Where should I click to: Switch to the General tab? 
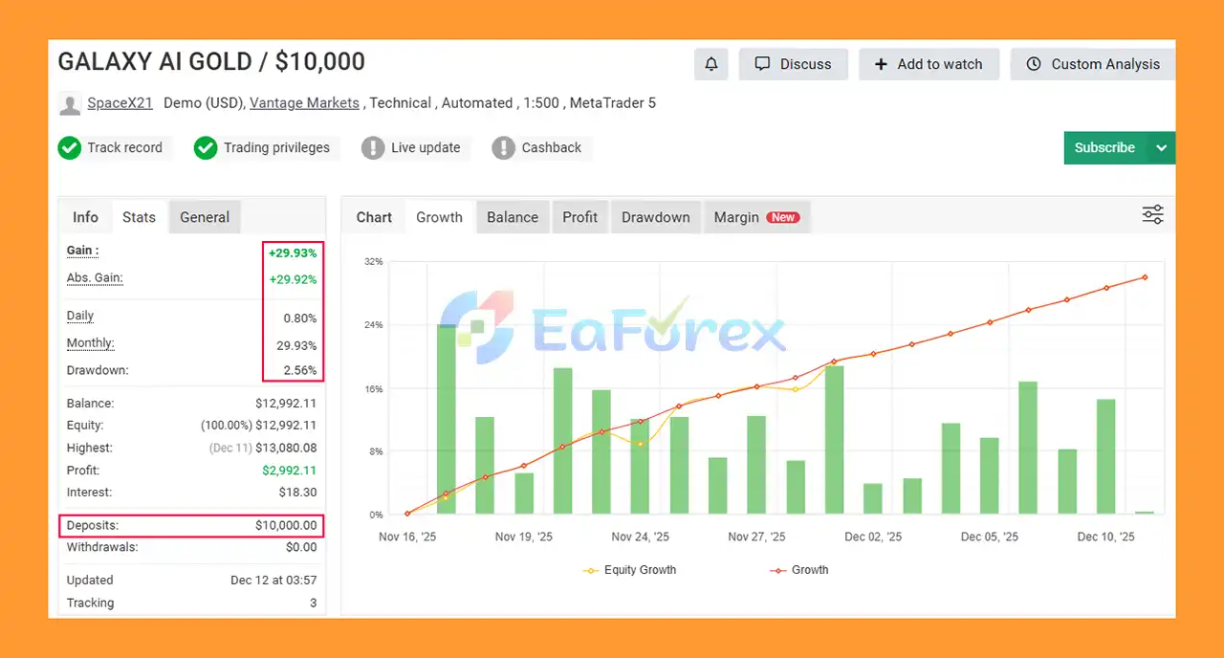click(x=205, y=217)
